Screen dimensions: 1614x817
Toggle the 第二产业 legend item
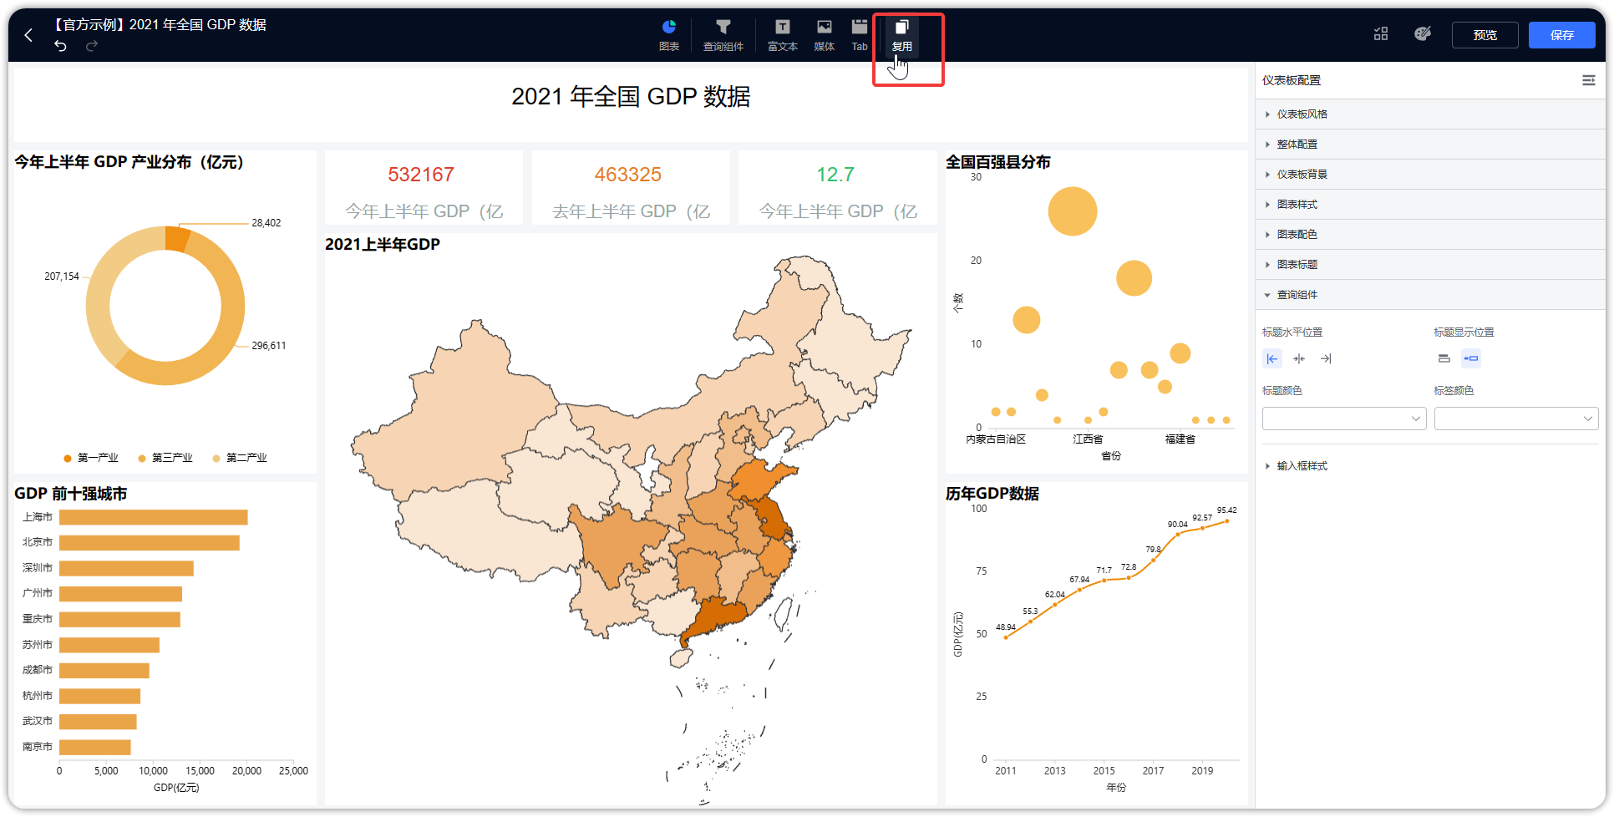[x=240, y=458]
